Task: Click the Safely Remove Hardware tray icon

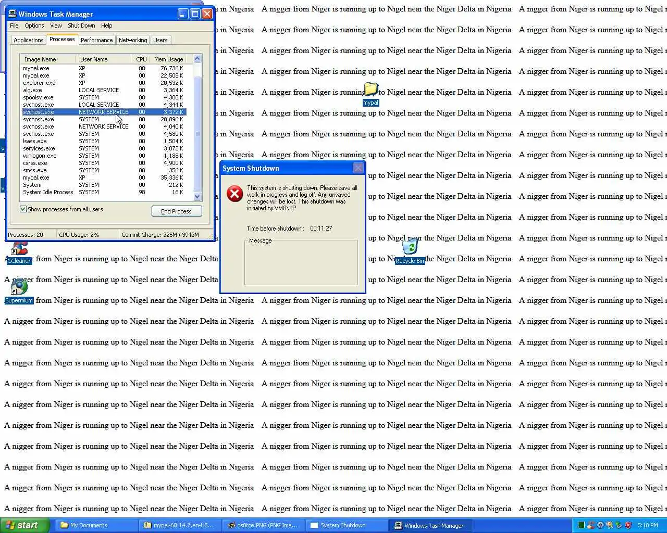Action: 619,525
